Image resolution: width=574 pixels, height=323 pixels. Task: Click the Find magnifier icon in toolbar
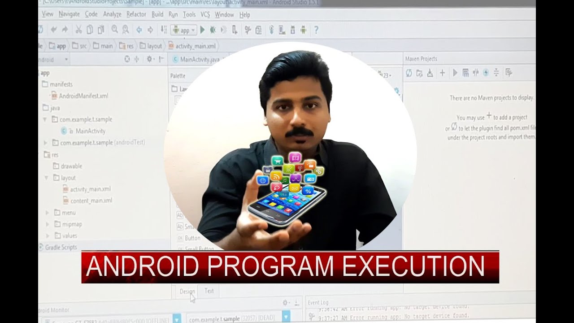[114, 30]
